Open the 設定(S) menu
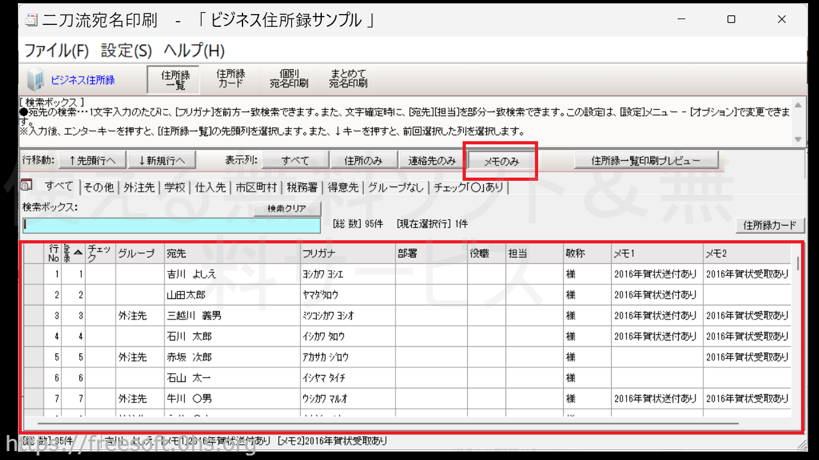The height and width of the screenshot is (460, 819). pyautogui.click(x=127, y=50)
